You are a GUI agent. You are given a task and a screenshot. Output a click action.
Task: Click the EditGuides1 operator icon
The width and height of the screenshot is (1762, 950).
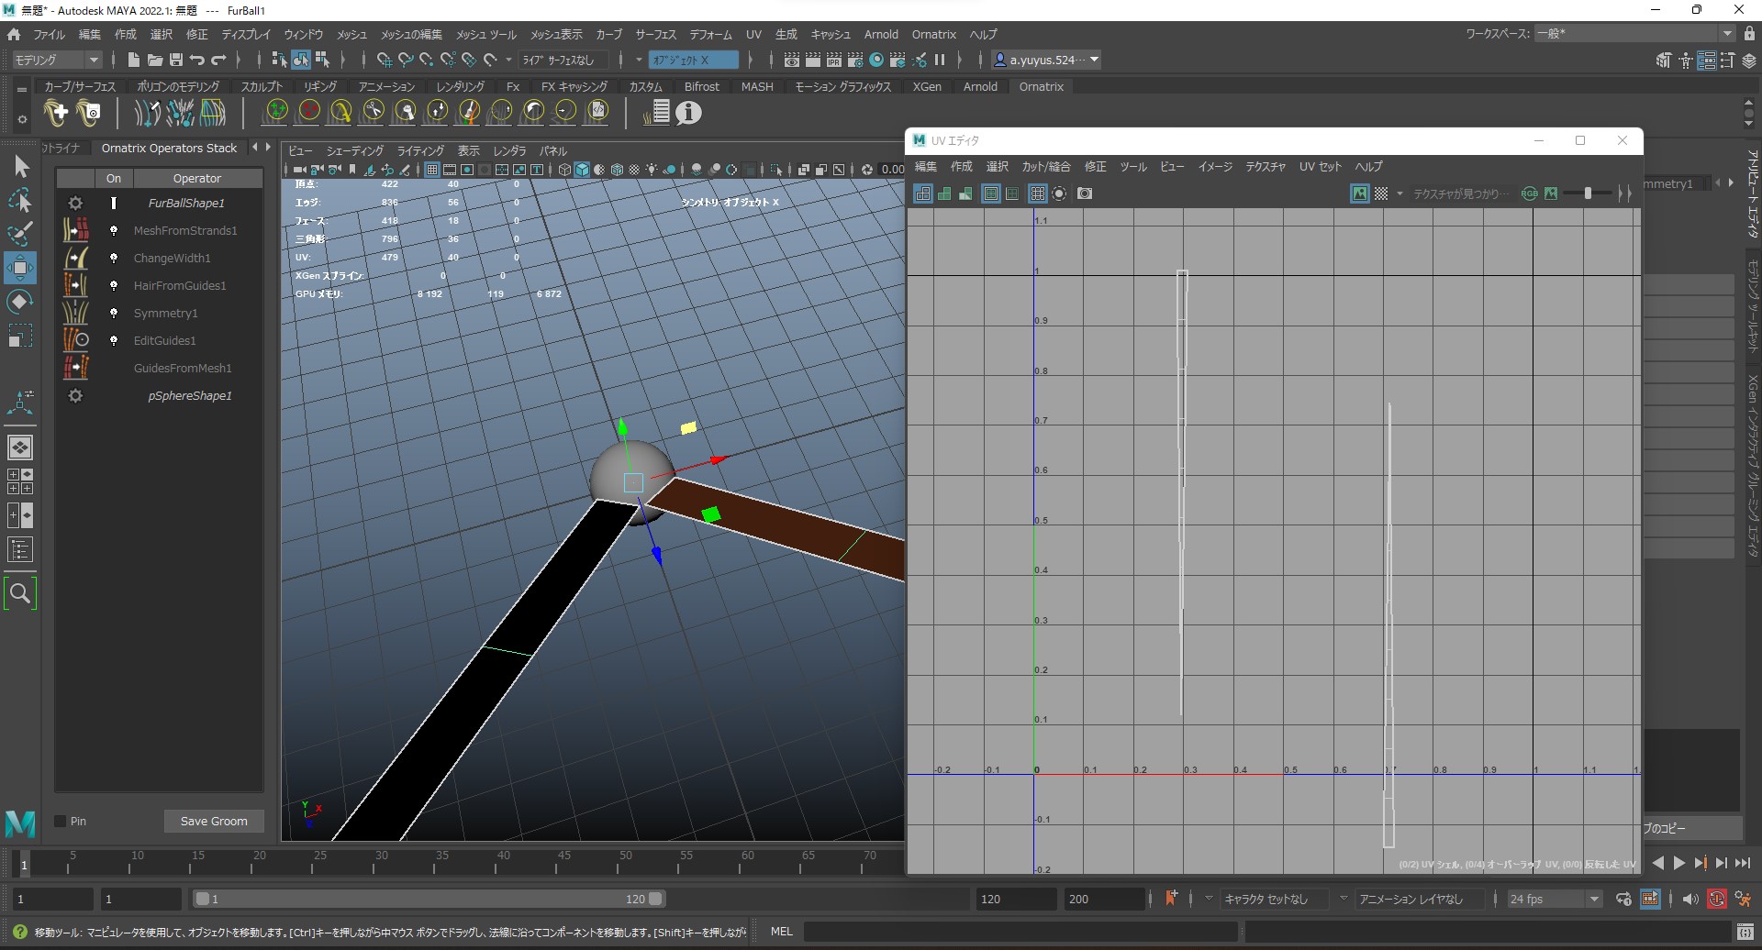pos(76,340)
